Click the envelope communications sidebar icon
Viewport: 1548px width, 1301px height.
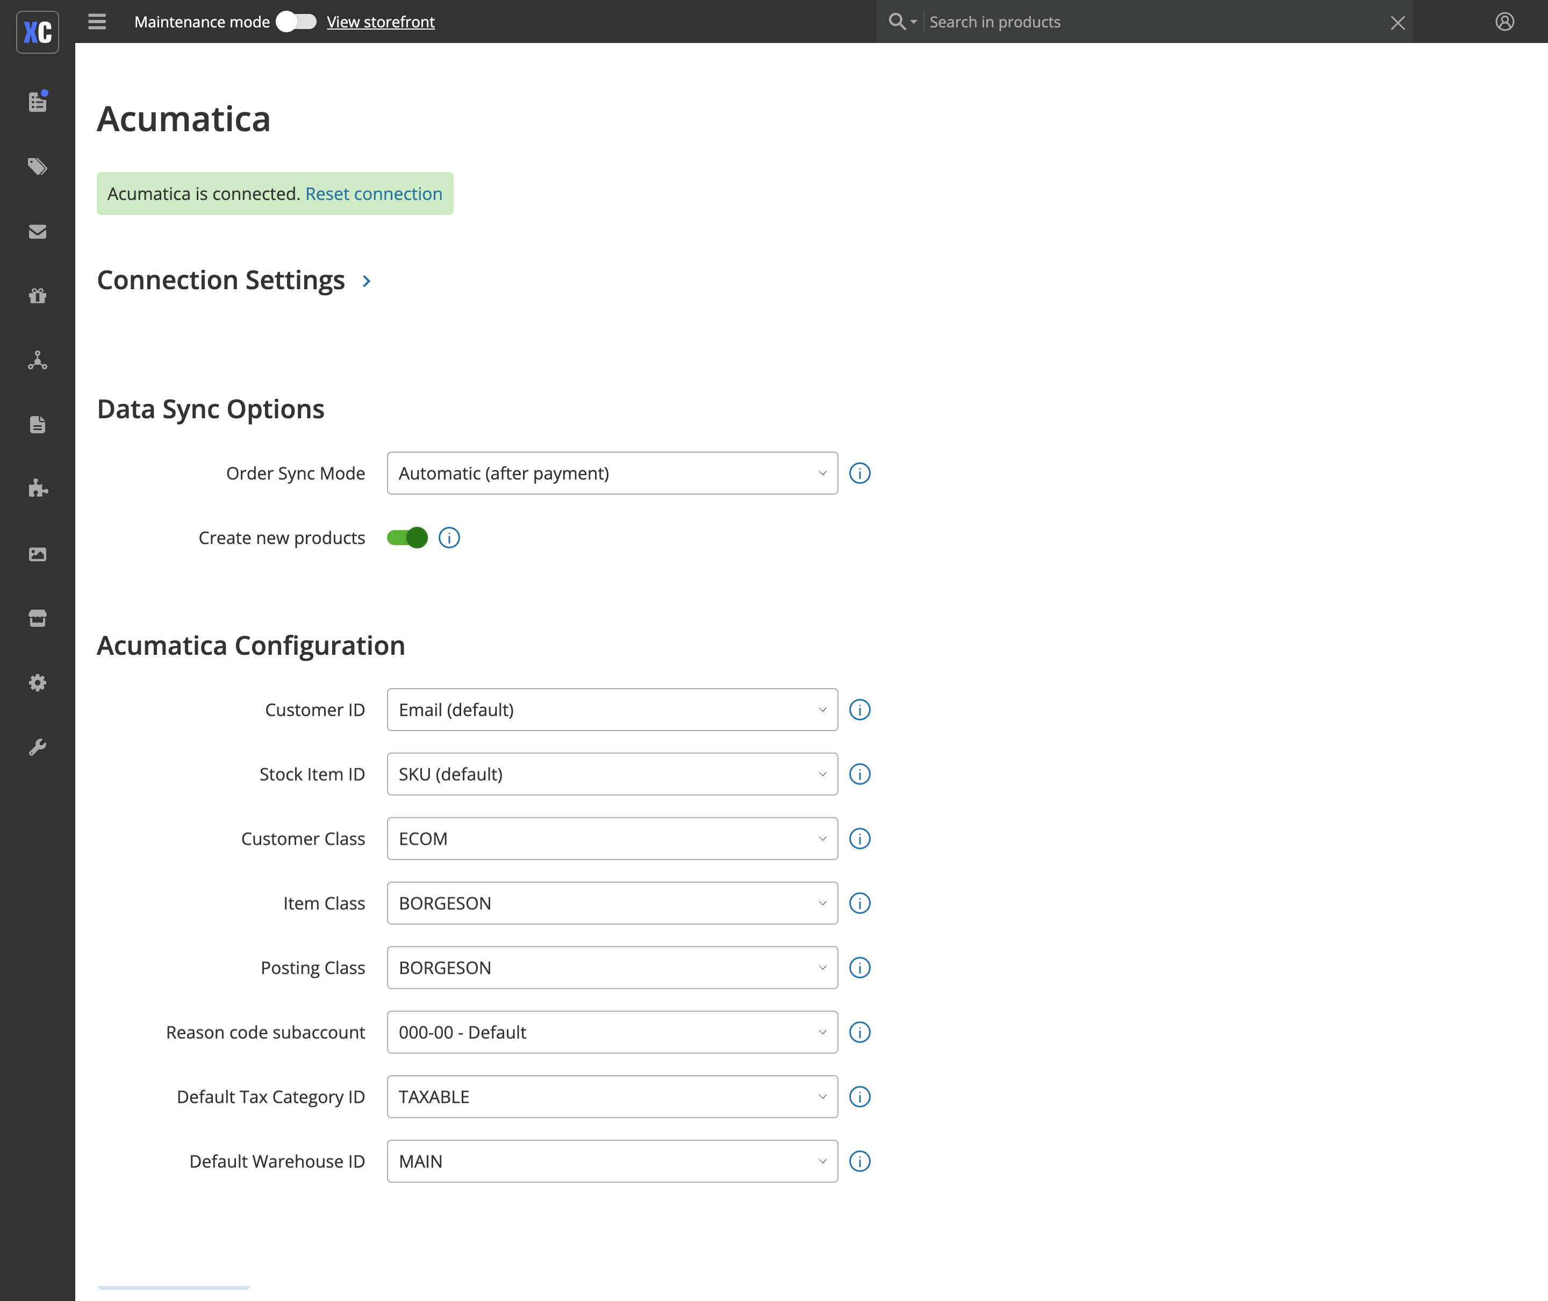coord(38,232)
